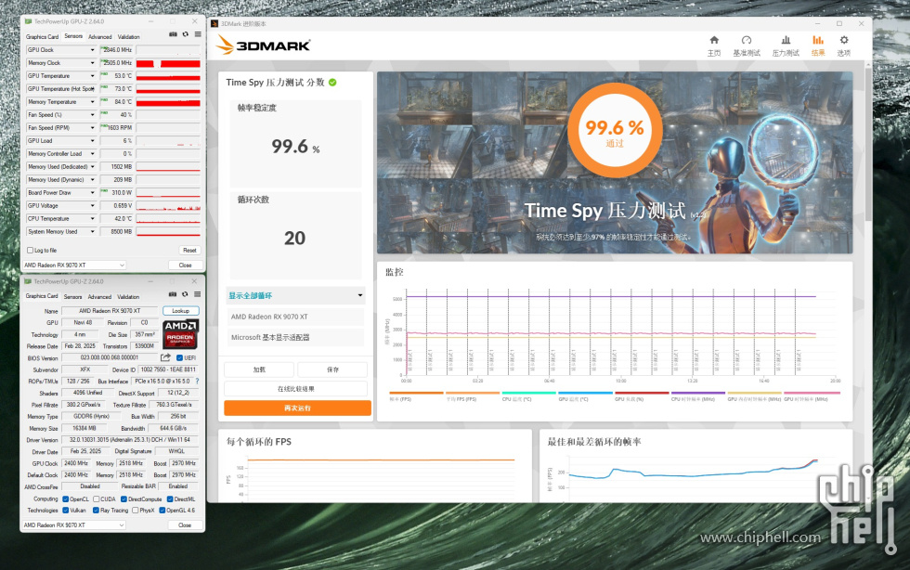910x570 pixels.
Task: Check the CUDA checkbox
Action: click(97, 499)
